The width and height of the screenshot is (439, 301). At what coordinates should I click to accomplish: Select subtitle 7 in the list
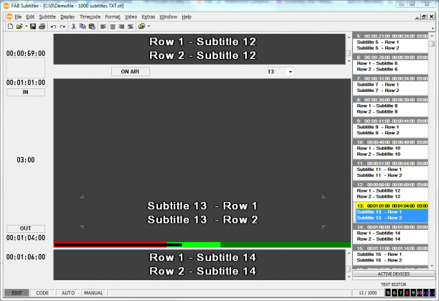390,85
